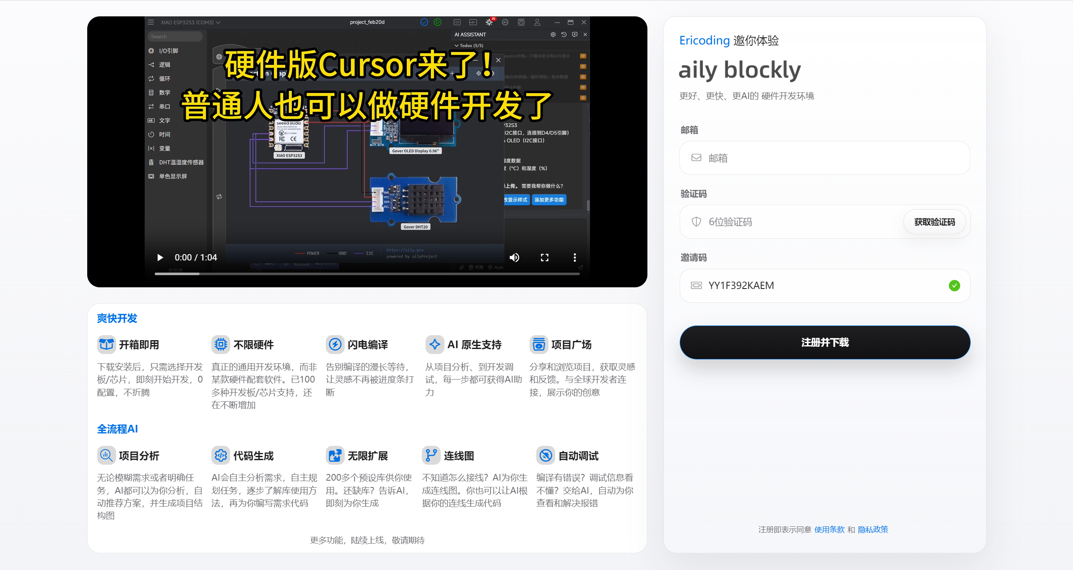
Task: Click the 连线图 title text
Action: click(459, 455)
